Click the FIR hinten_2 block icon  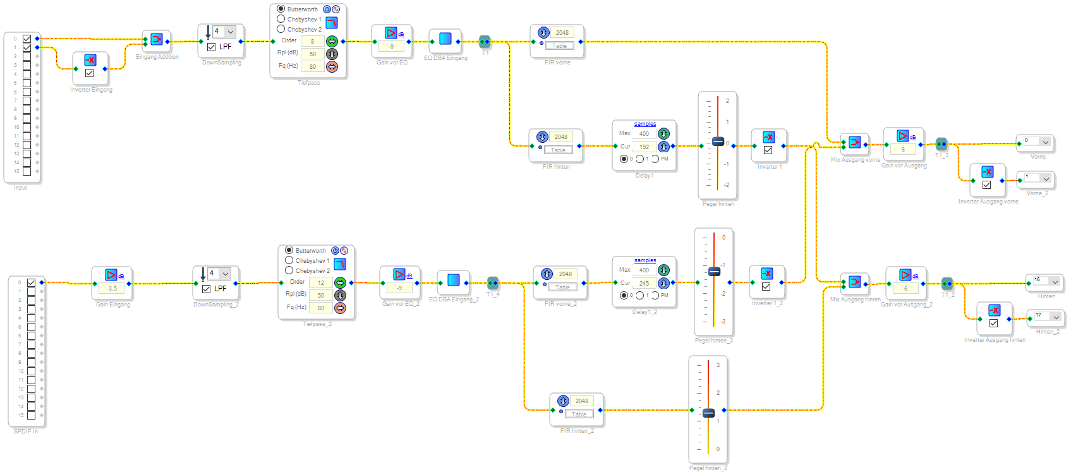[563, 401]
